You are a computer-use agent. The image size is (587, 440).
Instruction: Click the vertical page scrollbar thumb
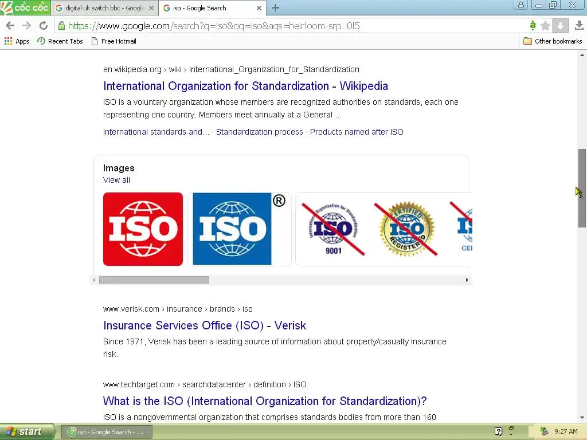click(x=582, y=188)
